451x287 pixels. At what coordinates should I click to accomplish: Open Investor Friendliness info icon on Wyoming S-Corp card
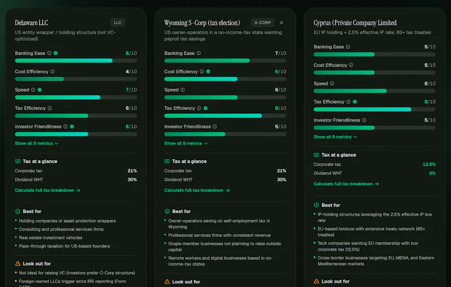pos(215,126)
